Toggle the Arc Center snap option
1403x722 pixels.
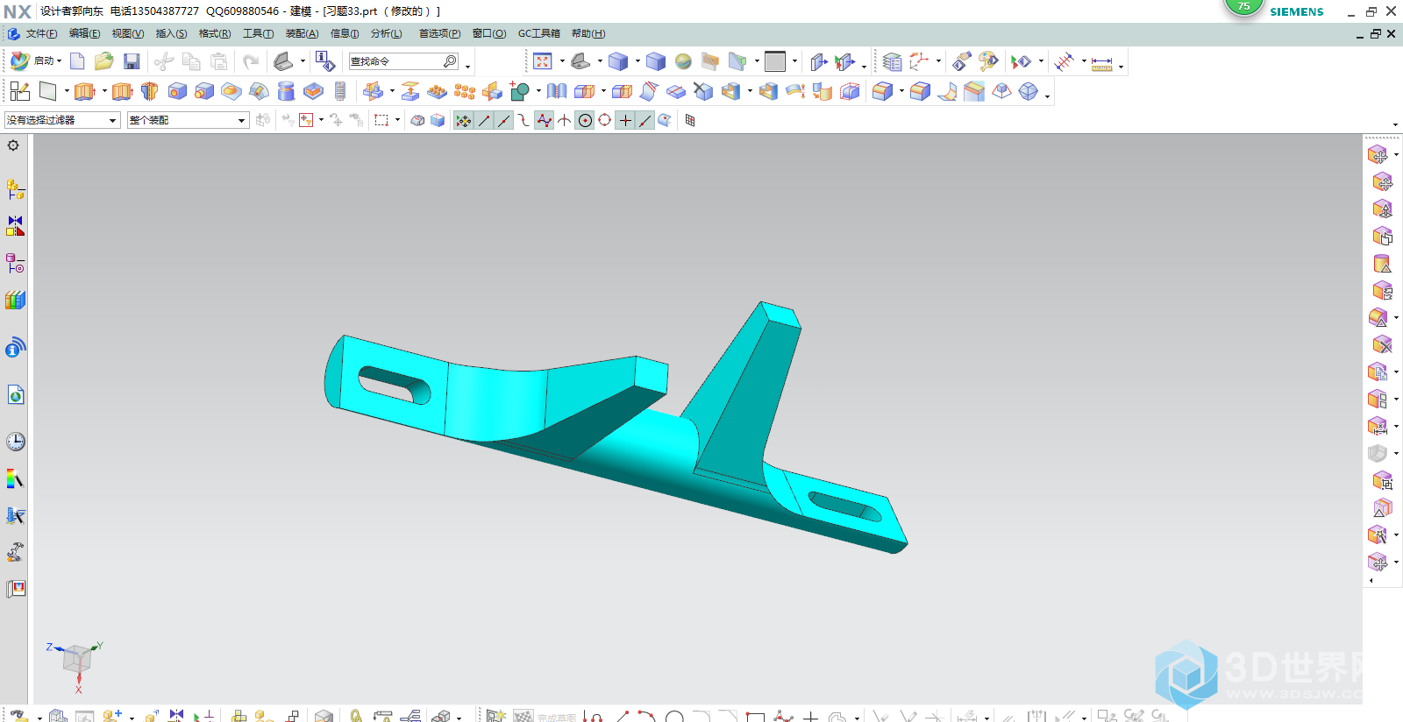tap(585, 120)
